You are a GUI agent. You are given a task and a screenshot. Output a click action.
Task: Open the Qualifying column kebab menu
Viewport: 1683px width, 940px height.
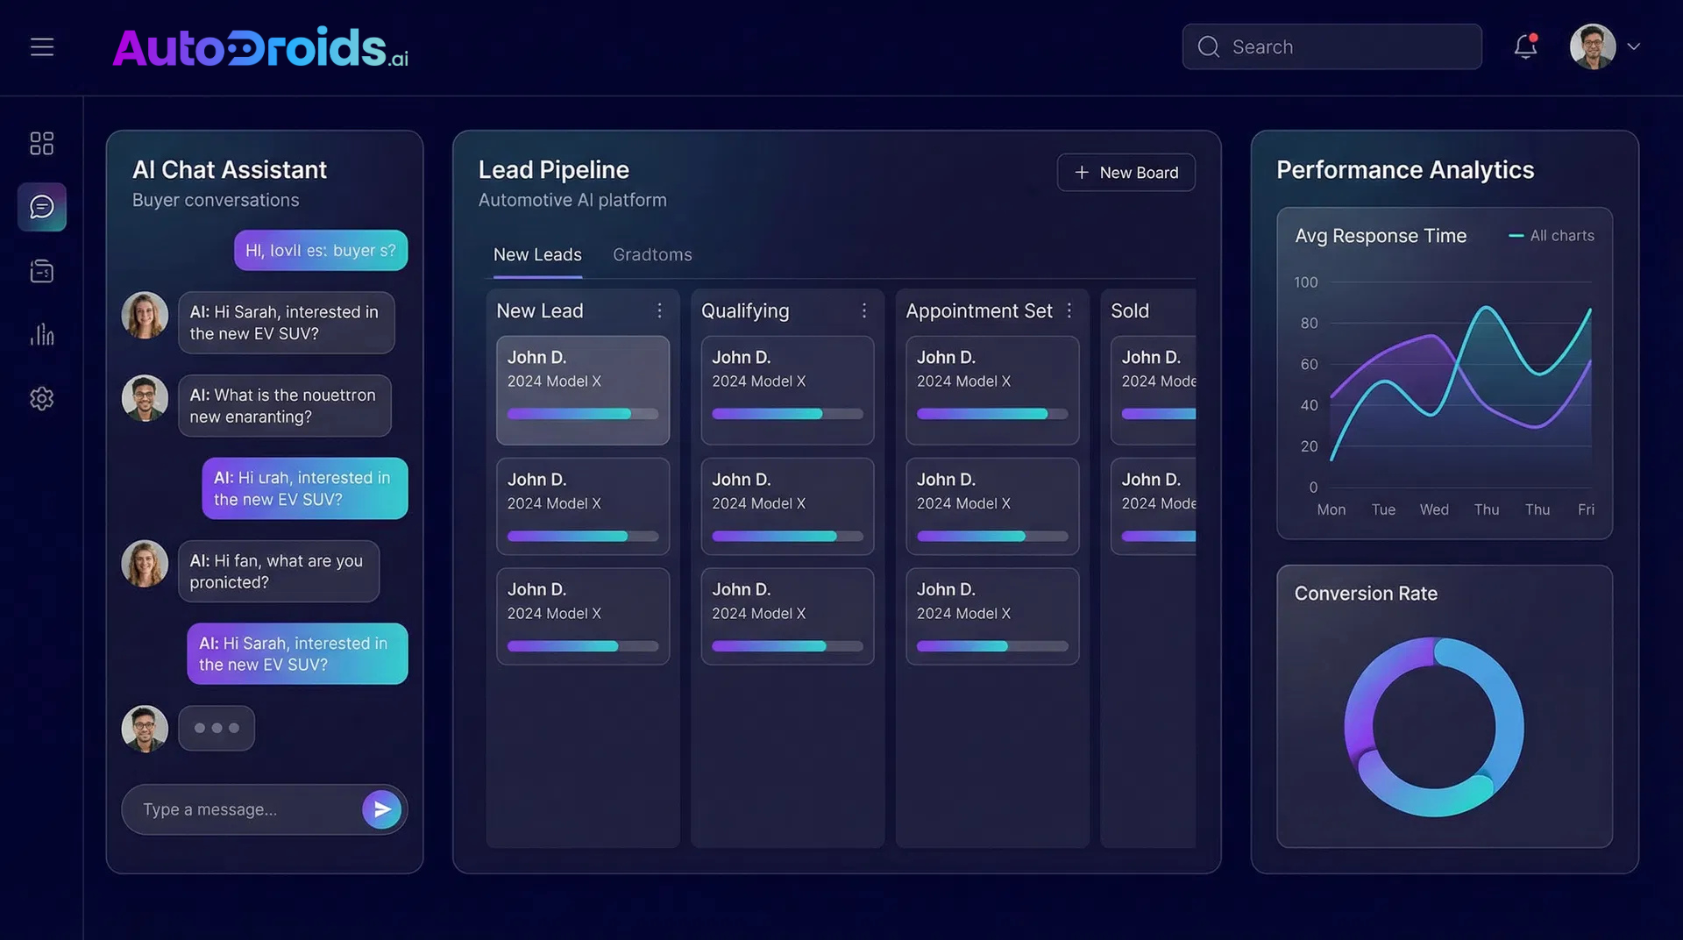(864, 310)
